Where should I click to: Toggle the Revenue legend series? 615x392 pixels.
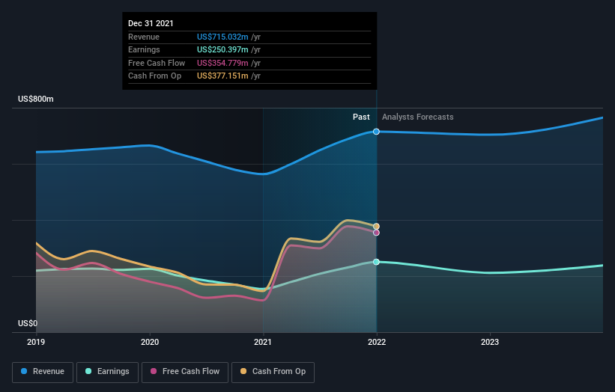[43, 372]
